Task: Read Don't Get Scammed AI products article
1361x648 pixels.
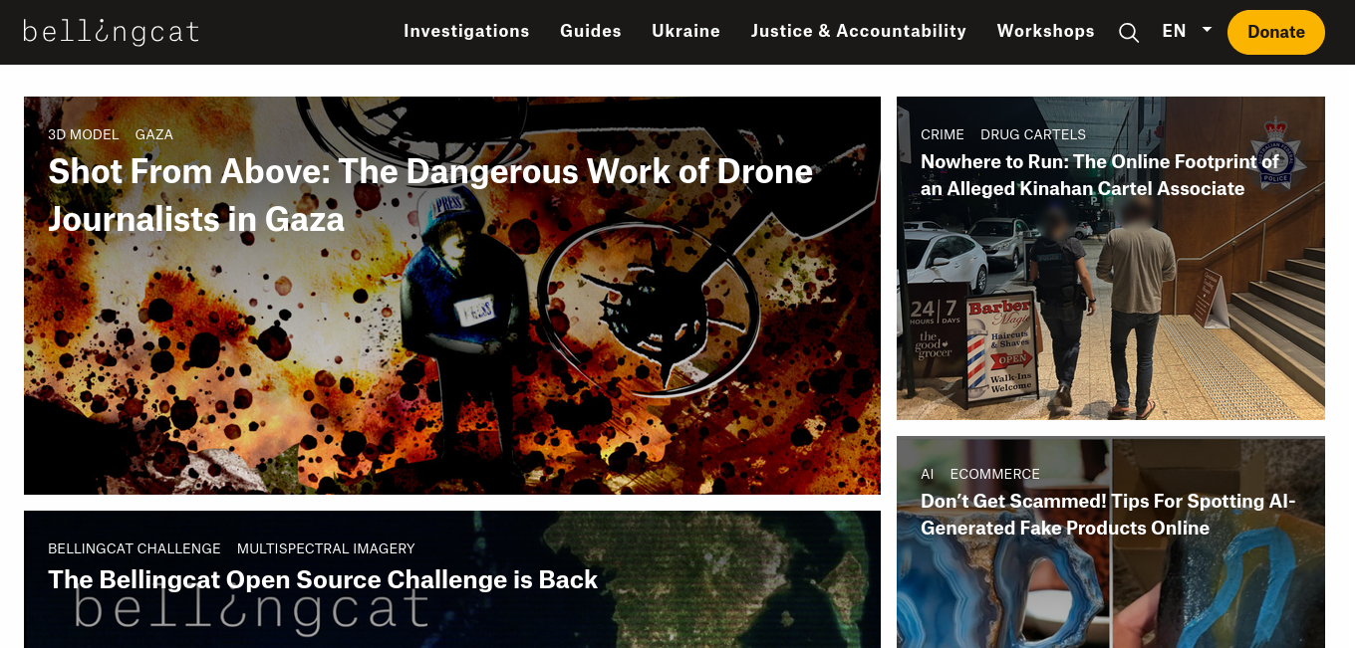Action: (1108, 515)
